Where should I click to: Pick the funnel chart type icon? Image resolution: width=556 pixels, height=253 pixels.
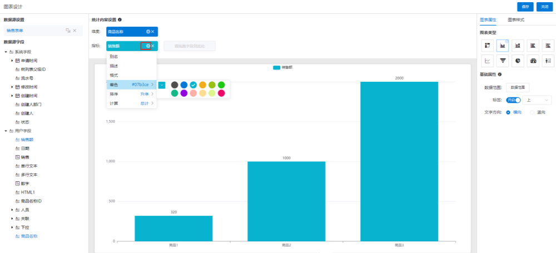pos(503,61)
